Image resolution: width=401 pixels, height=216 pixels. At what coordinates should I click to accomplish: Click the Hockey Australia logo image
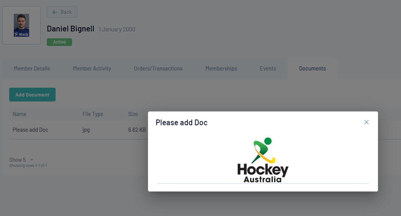coord(263,160)
